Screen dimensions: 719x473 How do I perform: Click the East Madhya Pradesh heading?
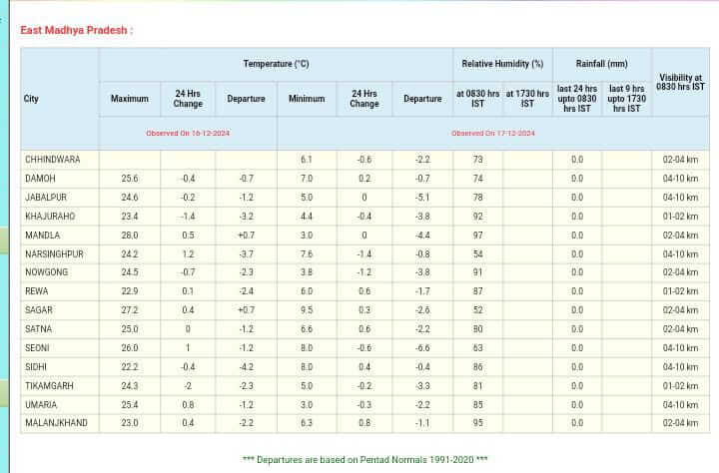[x=76, y=30]
